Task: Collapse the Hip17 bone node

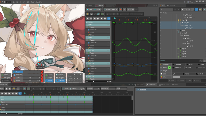Action: 184,44
